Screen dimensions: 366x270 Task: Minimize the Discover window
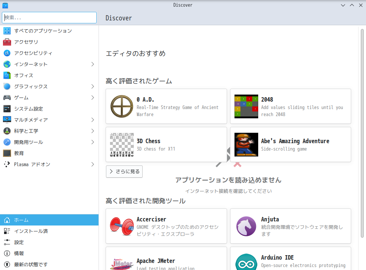point(343,5)
